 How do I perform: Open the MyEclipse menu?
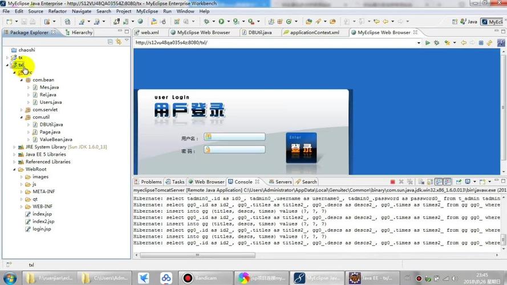[147, 11]
